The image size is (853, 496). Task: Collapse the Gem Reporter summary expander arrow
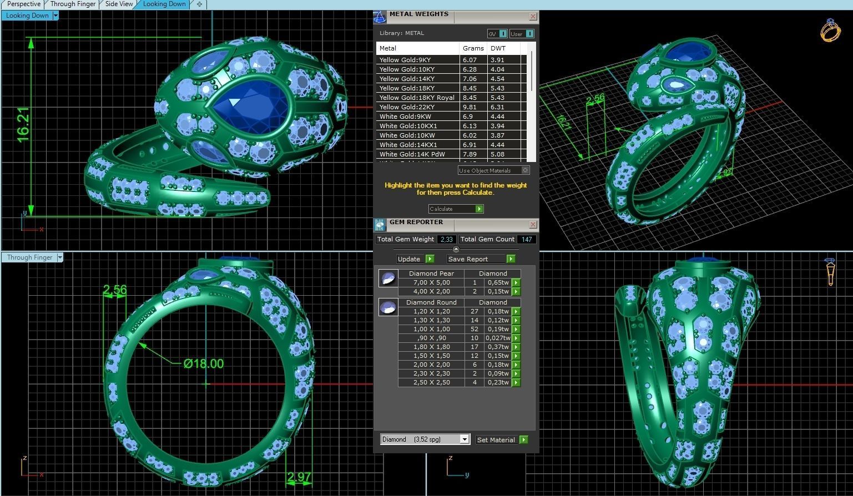point(456,249)
